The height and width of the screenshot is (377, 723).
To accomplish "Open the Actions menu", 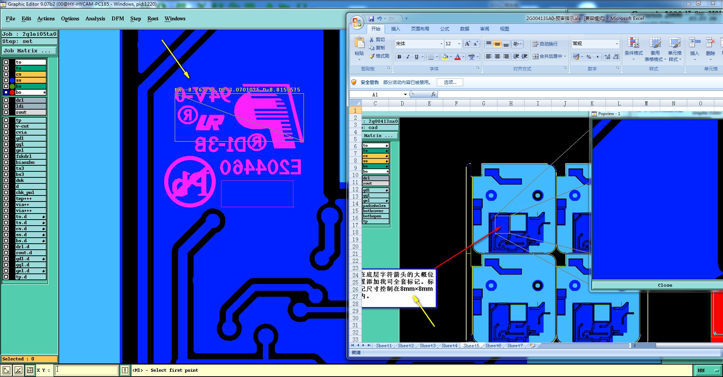I will click(x=46, y=18).
